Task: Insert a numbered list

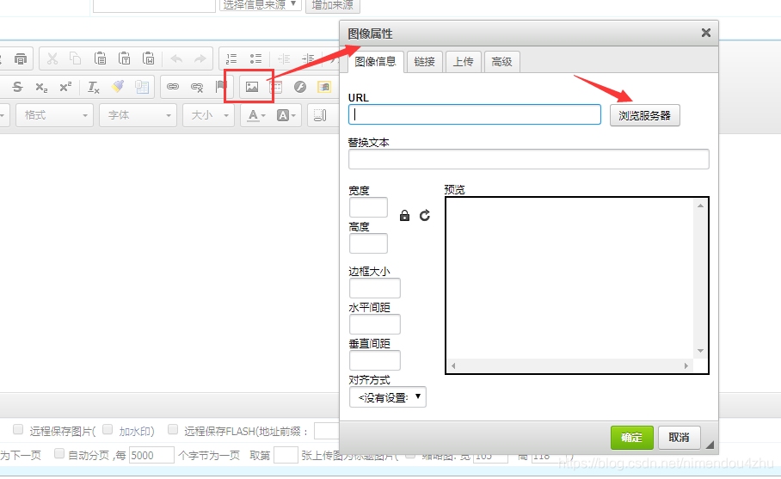Action: coord(231,59)
